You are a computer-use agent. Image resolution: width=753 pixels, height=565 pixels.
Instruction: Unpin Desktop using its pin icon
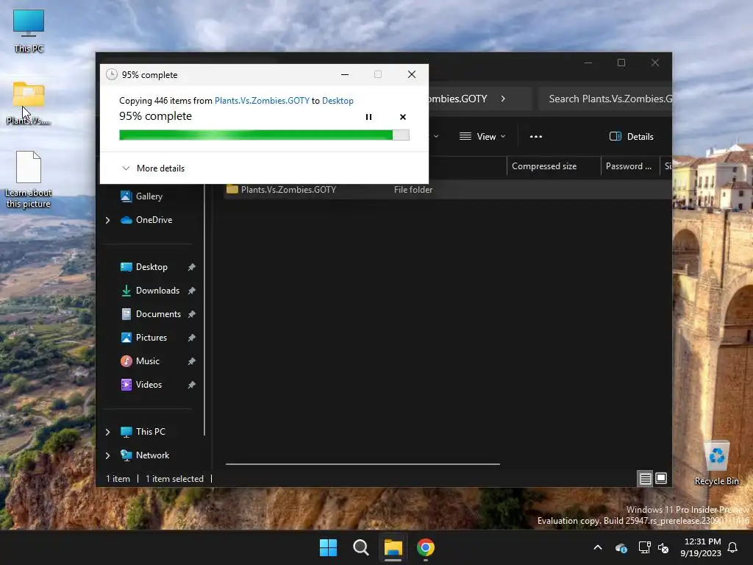(192, 267)
